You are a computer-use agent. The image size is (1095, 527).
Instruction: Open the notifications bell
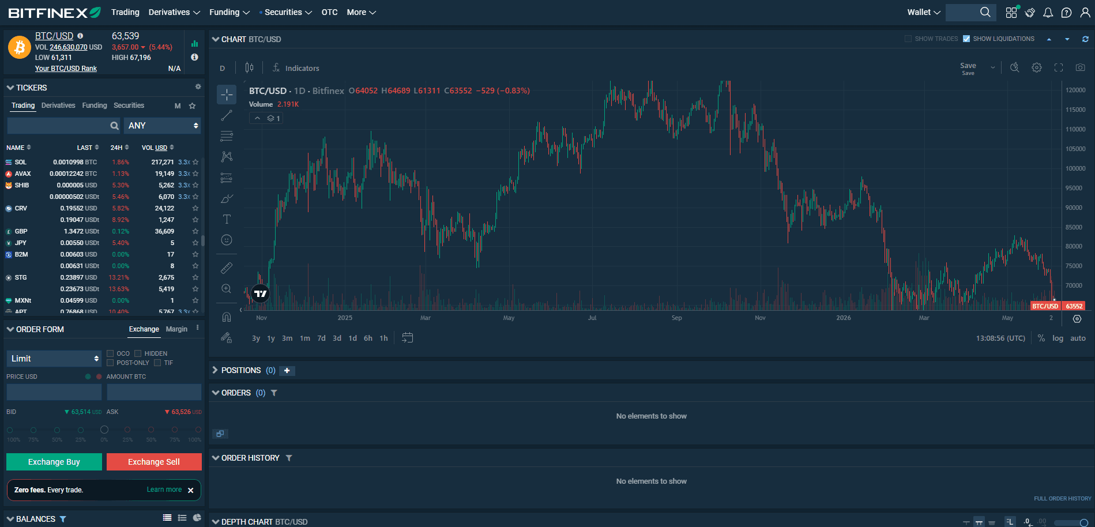pos(1048,12)
